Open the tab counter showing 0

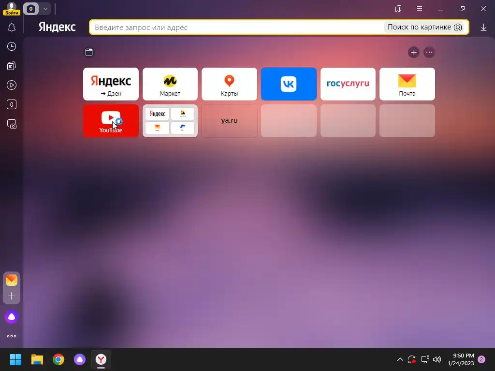pyautogui.click(x=30, y=9)
